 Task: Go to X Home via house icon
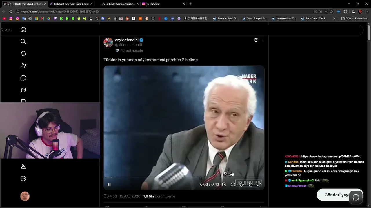click(23, 30)
